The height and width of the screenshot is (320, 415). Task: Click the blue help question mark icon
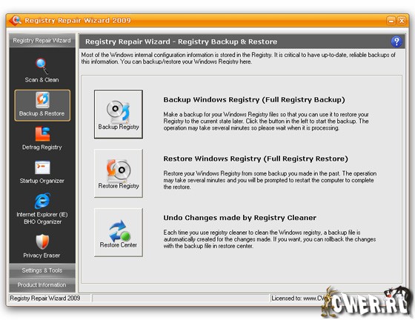(396, 41)
